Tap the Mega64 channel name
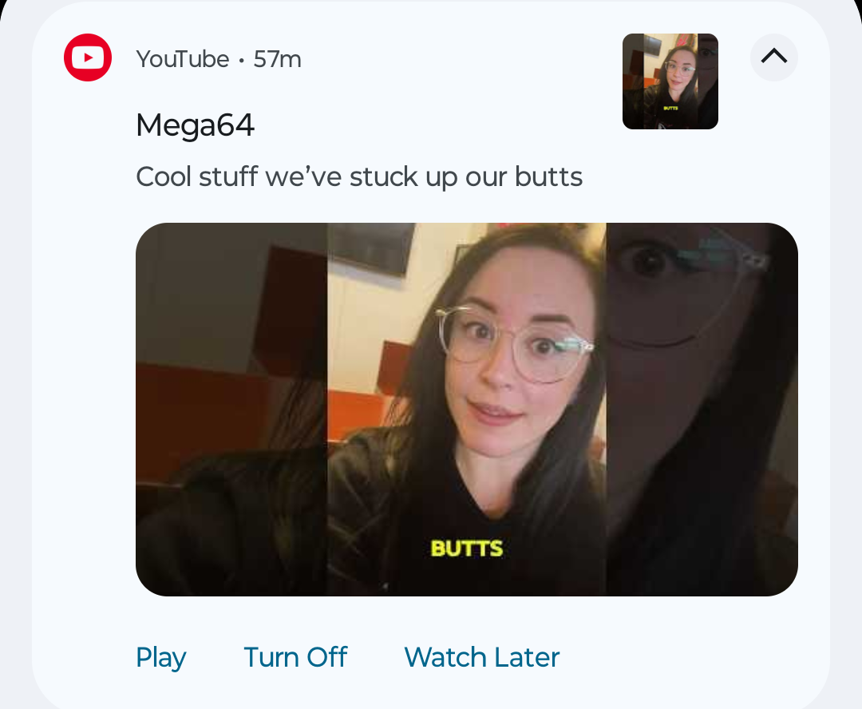Image resolution: width=862 pixels, height=709 pixels. tap(196, 125)
